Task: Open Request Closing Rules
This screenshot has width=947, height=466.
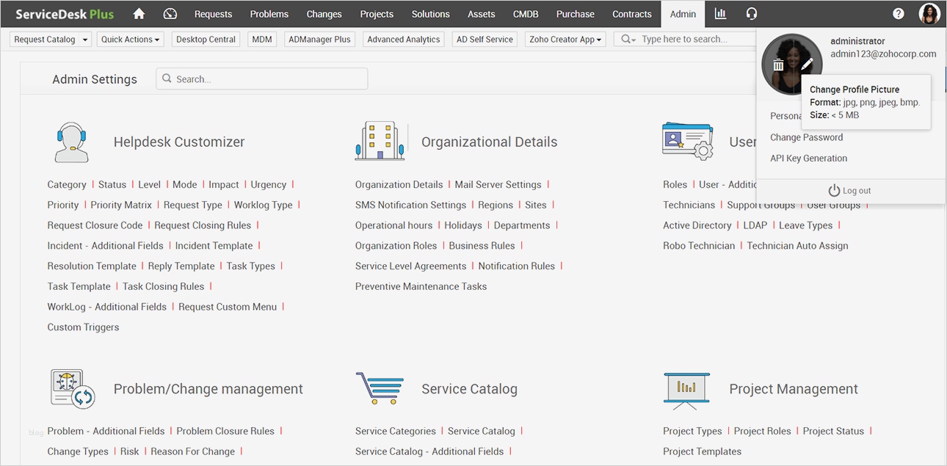Action: pos(203,225)
